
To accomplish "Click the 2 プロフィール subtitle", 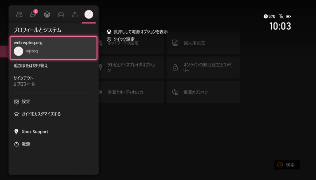I will (x=24, y=84).
